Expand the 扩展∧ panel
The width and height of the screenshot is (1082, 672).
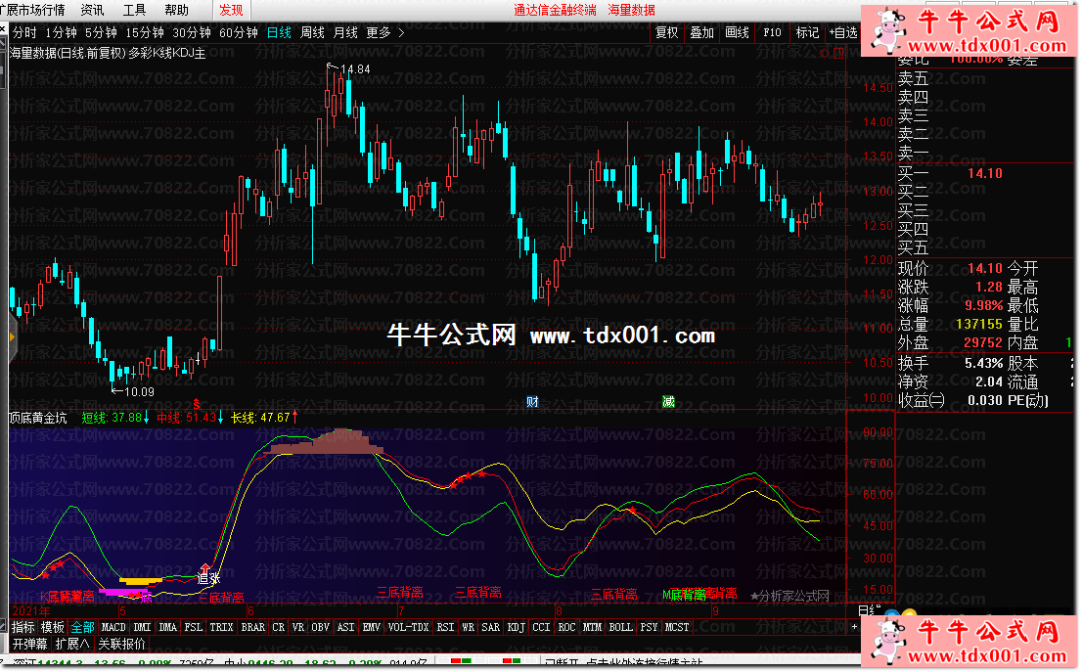72,645
